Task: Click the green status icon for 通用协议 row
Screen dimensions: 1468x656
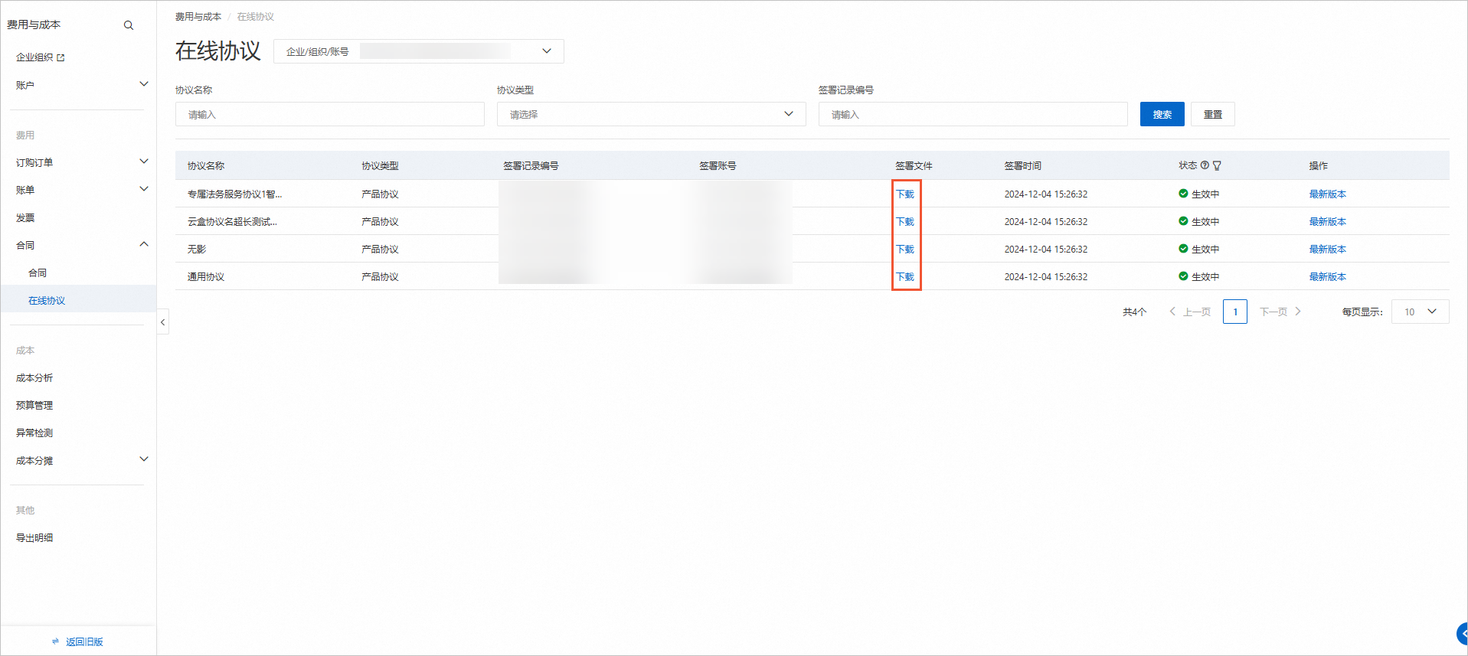Action: (1183, 276)
